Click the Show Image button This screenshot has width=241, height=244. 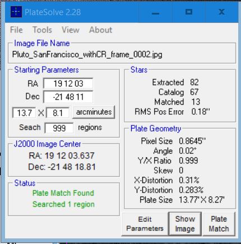pyautogui.click(x=185, y=224)
